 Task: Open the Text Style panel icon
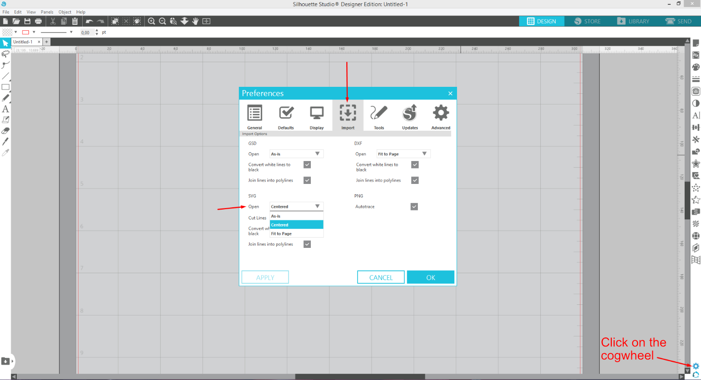point(696,115)
